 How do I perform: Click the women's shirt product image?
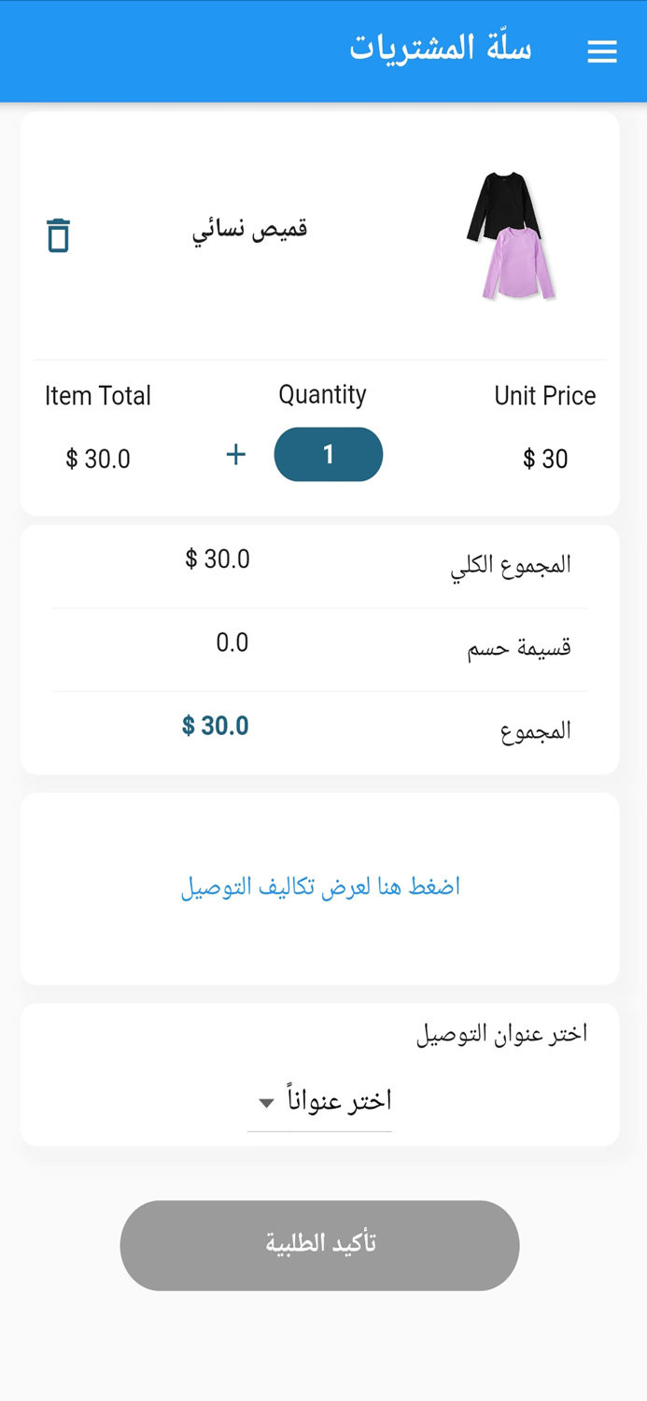pyautogui.click(x=513, y=233)
